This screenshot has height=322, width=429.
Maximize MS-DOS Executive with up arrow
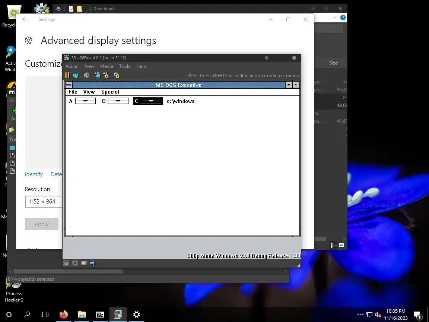(x=296, y=85)
